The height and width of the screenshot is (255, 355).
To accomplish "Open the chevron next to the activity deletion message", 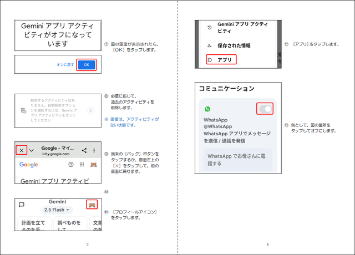I will pos(90,110).
